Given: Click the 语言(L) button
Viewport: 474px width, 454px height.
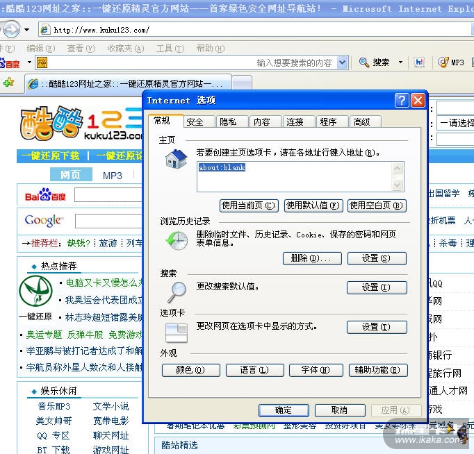Looking at the screenshot, I should point(255,370).
